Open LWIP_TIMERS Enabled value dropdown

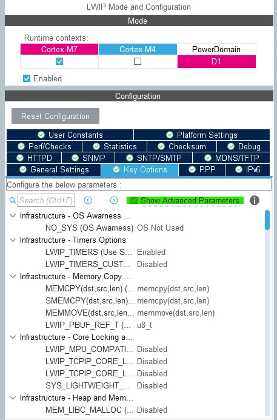(151, 252)
